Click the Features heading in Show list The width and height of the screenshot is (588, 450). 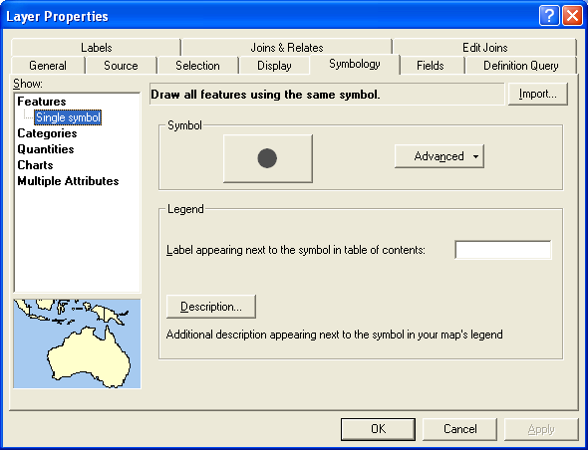tap(42, 102)
